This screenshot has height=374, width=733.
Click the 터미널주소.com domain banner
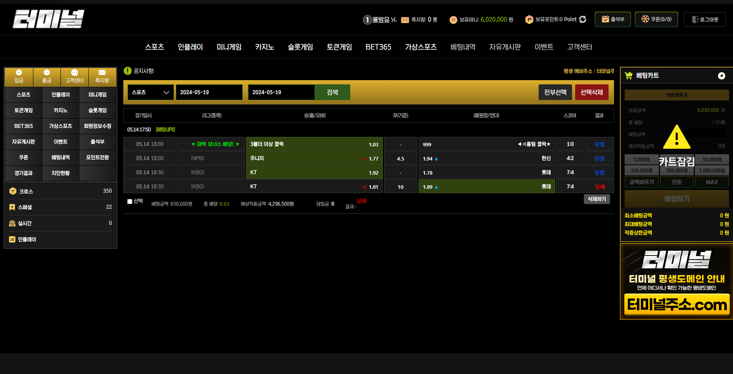pyautogui.click(x=676, y=305)
